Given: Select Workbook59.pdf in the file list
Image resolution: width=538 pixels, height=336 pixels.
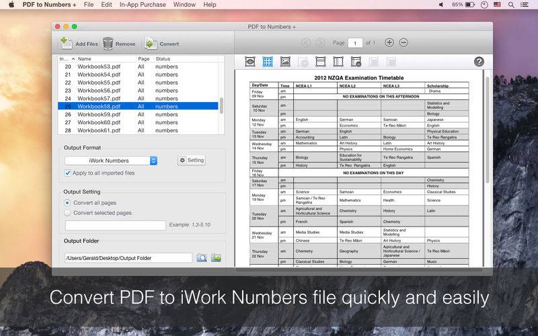Looking at the screenshot, I should click(x=138, y=114).
